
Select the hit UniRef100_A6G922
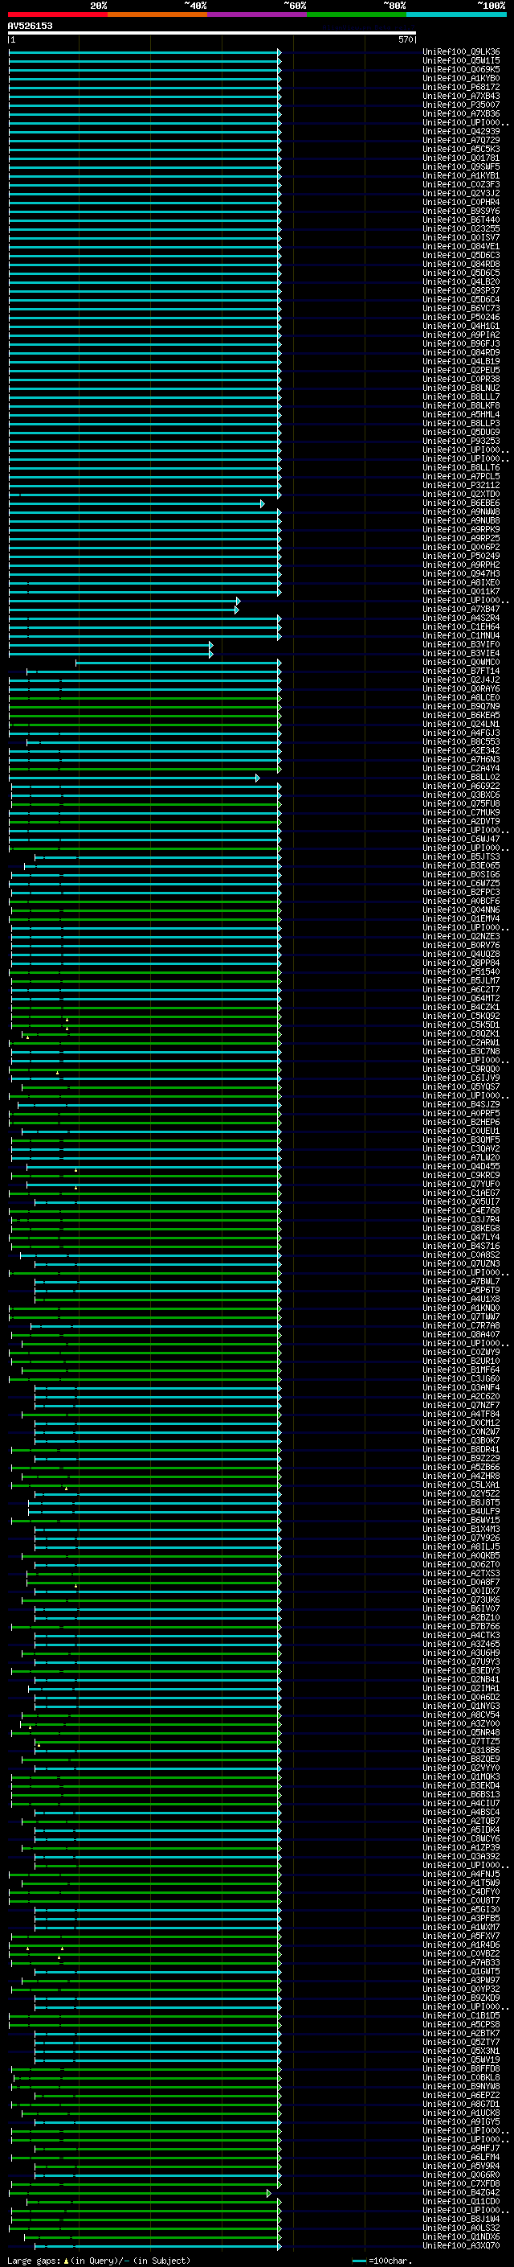coord(461,786)
